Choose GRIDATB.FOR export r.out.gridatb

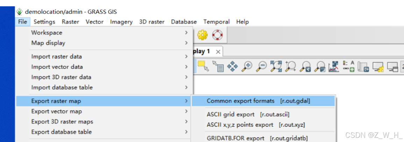(x=263, y=138)
